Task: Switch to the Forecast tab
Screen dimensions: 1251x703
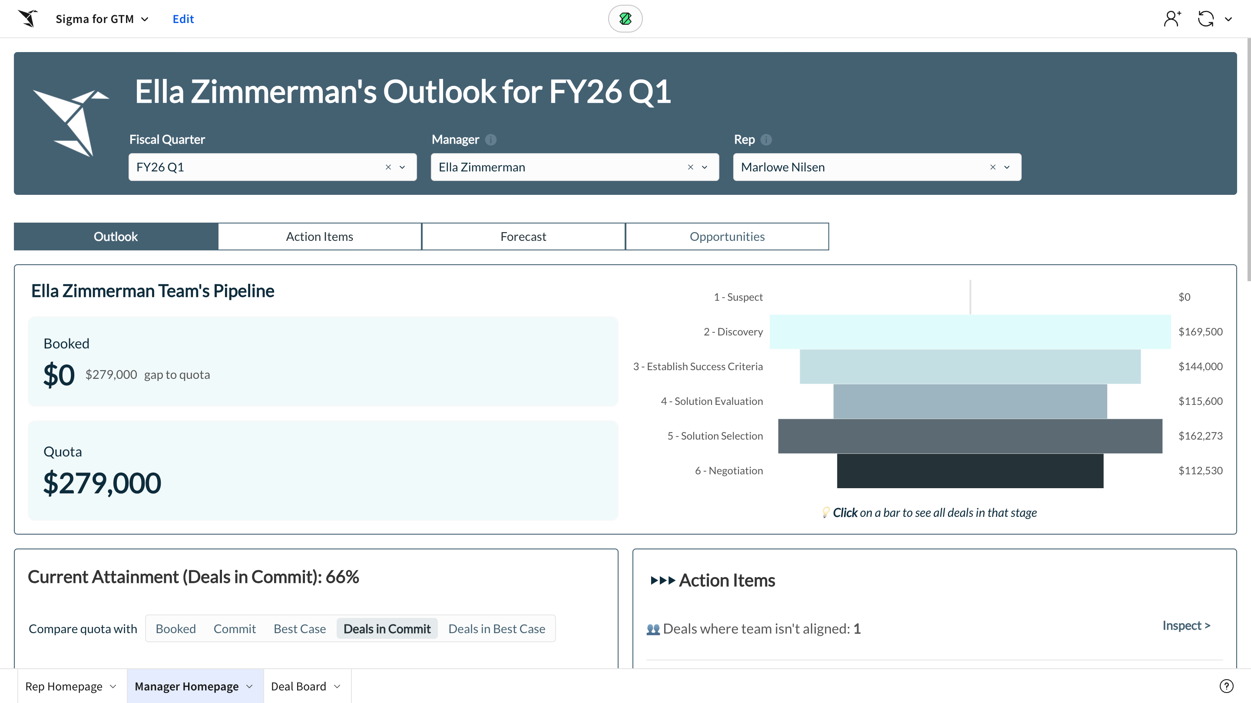Action: (523, 237)
